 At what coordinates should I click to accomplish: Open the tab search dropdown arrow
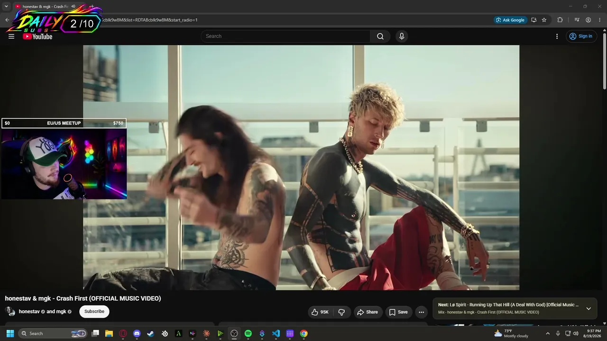click(6, 7)
